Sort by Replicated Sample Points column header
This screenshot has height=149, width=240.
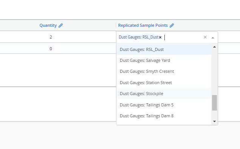pos(143,25)
